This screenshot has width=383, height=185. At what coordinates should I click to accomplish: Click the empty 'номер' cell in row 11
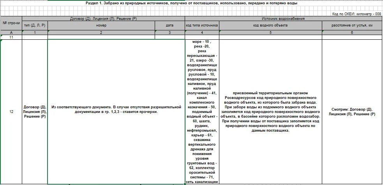[101, 37]
